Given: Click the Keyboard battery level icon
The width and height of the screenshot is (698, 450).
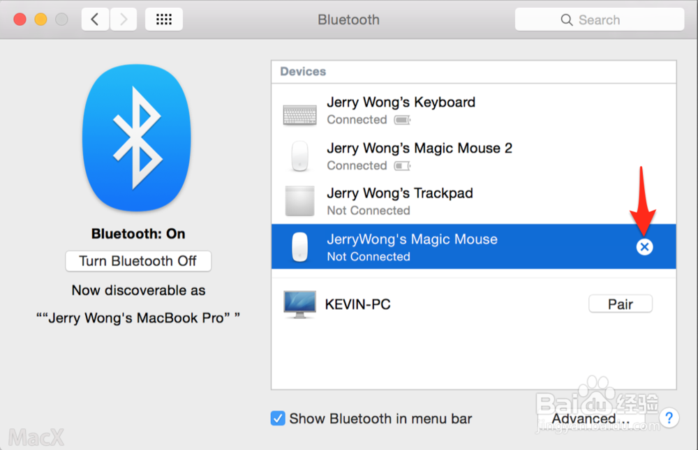Looking at the screenshot, I should coord(402,120).
